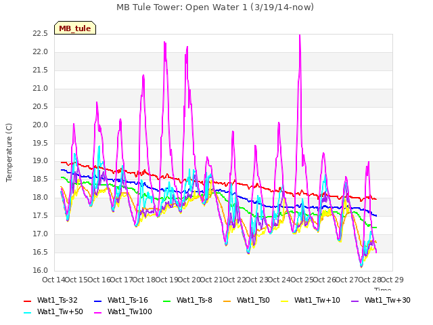Select the Wat1_Tw+10 legend label

pyautogui.click(x=317, y=300)
